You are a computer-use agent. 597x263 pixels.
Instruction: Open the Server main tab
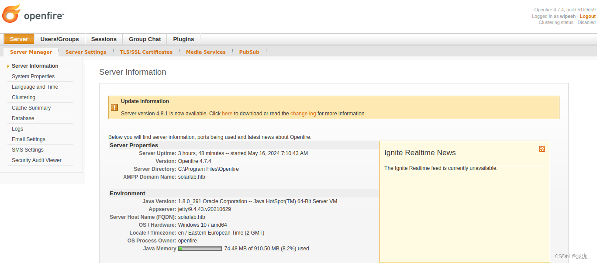(19, 39)
